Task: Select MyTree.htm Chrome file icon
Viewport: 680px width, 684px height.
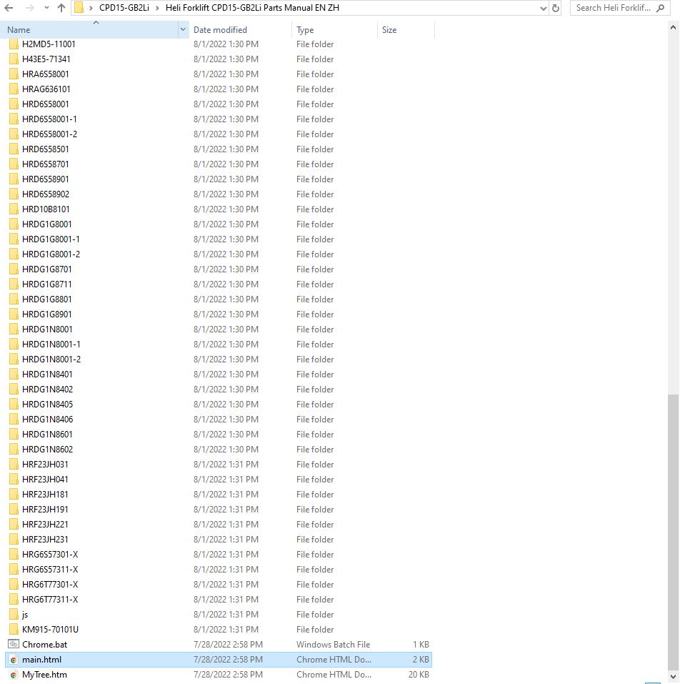Action: pyautogui.click(x=14, y=675)
